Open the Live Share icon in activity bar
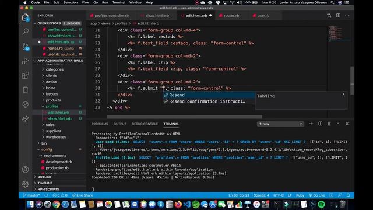373x210 pixels. (25, 119)
